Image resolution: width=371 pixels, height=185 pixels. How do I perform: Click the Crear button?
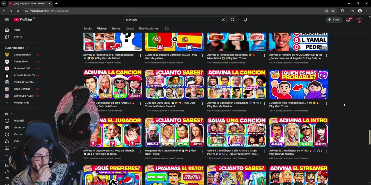[334, 20]
